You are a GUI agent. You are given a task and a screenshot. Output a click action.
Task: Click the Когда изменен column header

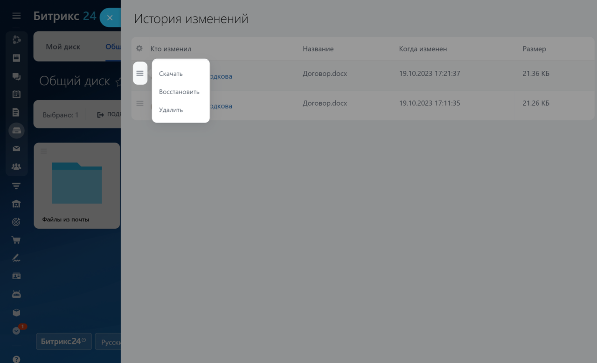point(423,48)
